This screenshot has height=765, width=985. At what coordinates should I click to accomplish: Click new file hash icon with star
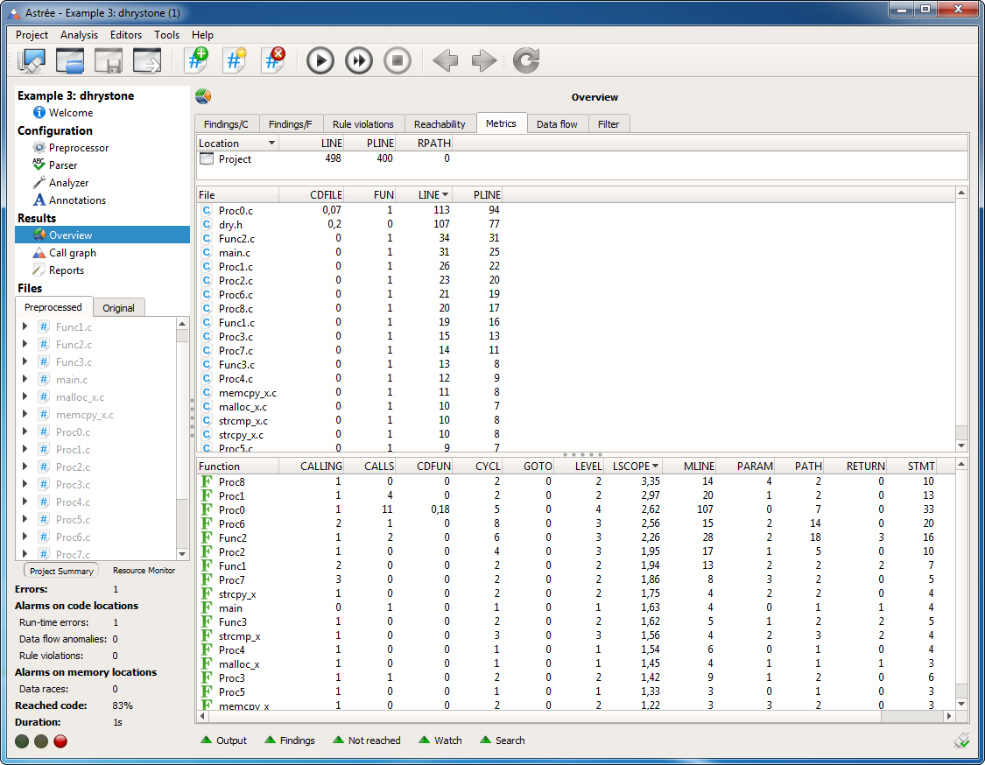coord(236,61)
